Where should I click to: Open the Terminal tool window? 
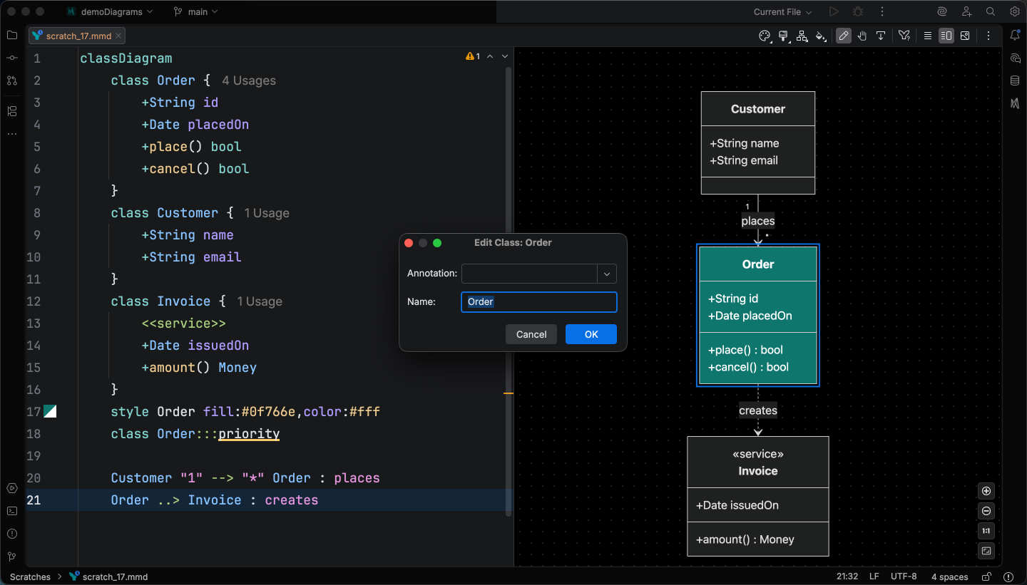point(12,511)
